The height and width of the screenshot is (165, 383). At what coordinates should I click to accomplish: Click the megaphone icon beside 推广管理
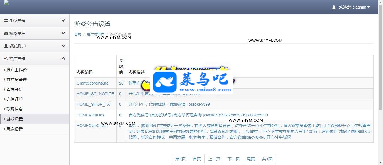tap(6, 59)
